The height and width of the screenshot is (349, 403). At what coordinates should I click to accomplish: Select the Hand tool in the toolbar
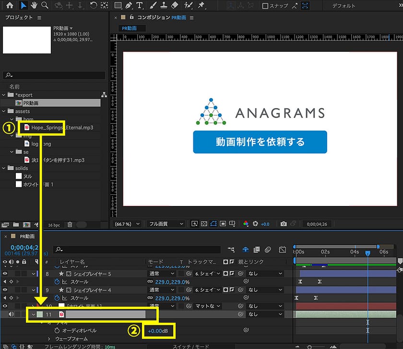(34, 6)
